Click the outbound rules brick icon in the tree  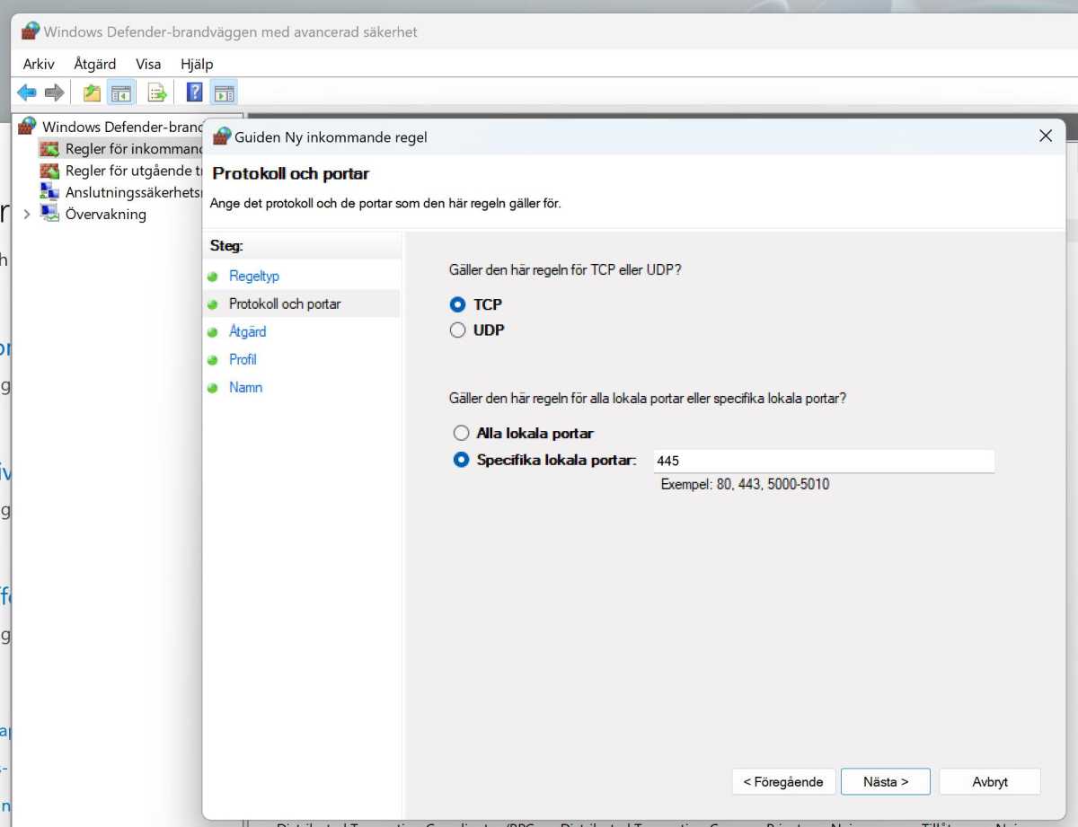tap(49, 171)
